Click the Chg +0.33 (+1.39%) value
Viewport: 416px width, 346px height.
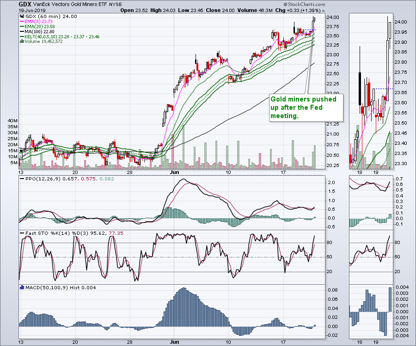point(298,10)
